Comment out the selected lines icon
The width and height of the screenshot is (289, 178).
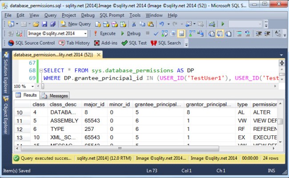(x=239, y=33)
